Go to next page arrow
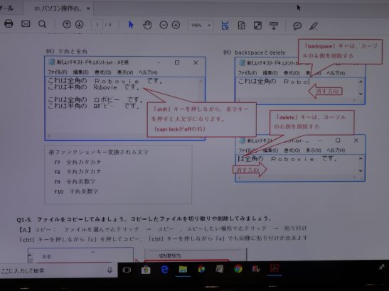Screen dimensions: 389x291 pyautogui.click(x=79, y=24)
